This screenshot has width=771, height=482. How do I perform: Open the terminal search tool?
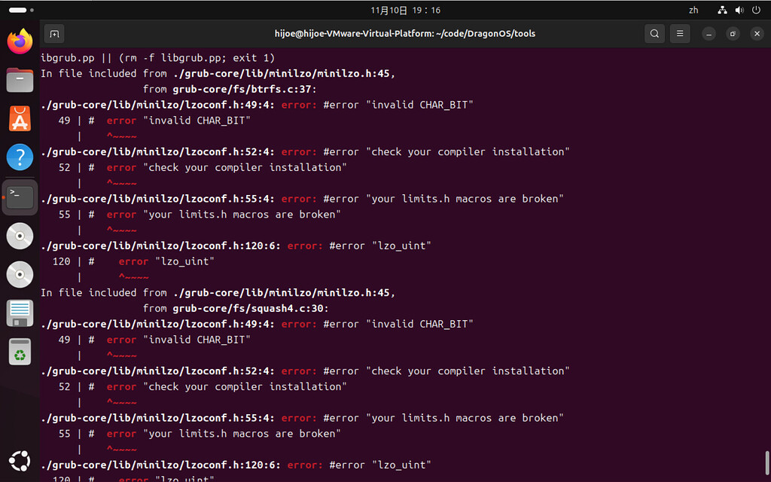tap(654, 33)
